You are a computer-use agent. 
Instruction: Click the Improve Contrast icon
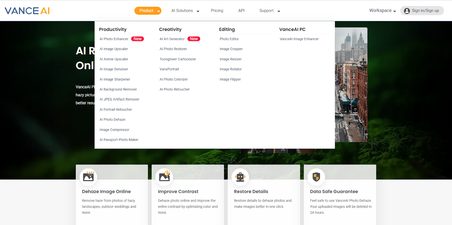[x=164, y=177]
